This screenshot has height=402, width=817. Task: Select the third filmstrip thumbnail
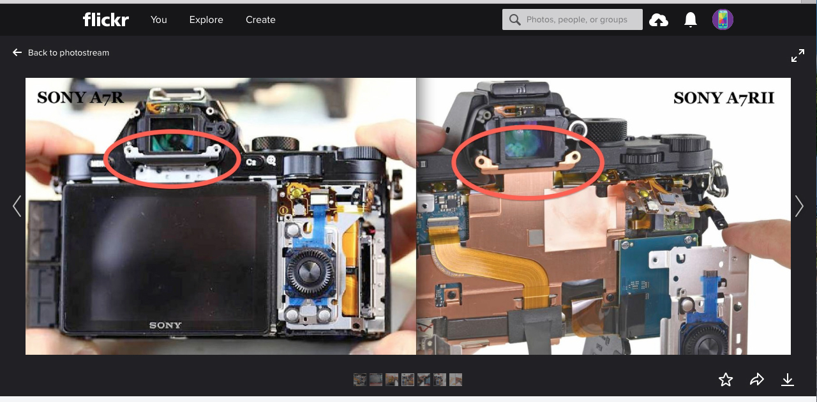coord(391,380)
